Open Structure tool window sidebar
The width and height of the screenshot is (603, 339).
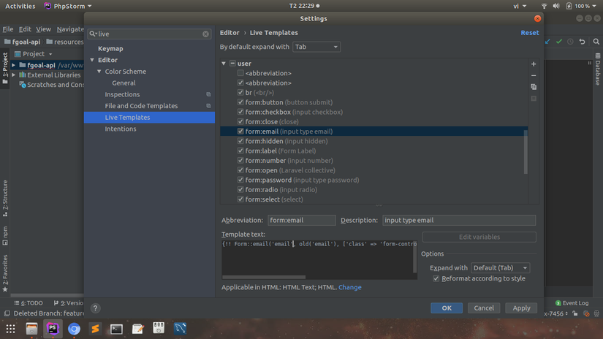pyautogui.click(x=5, y=198)
